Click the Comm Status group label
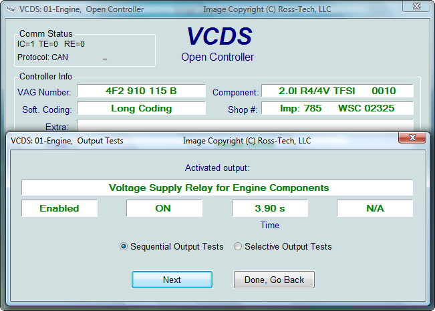Viewport: 435px width, 311px height. click(x=46, y=33)
